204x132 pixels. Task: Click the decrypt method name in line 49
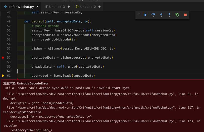coord(37,21)
